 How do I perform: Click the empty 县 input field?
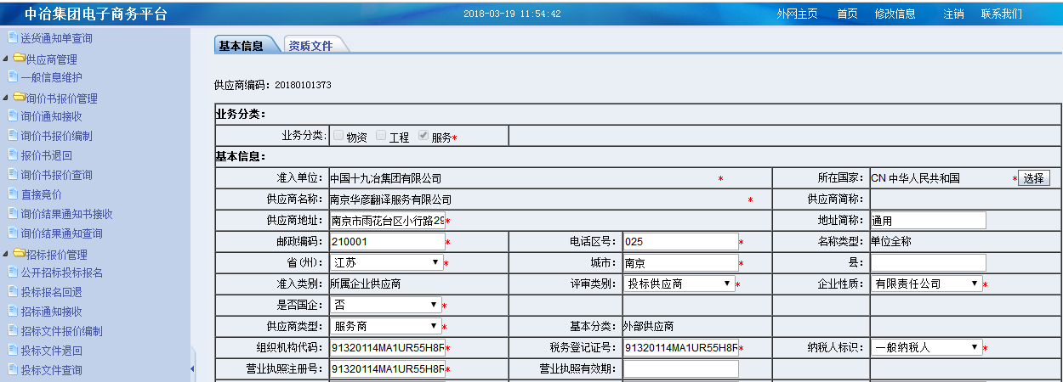pyautogui.click(x=929, y=263)
